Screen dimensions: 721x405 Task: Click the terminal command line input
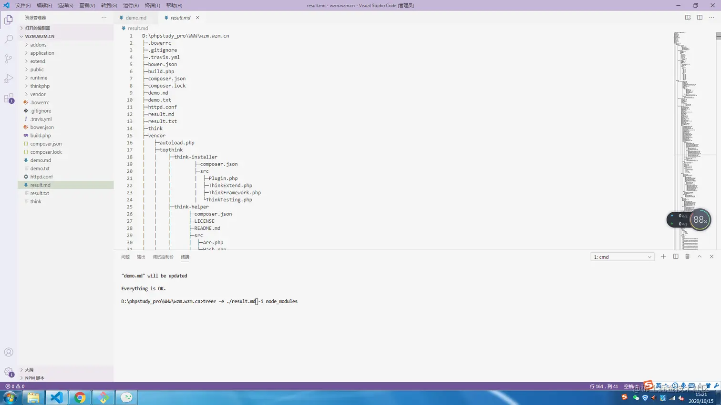click(209, 301)
